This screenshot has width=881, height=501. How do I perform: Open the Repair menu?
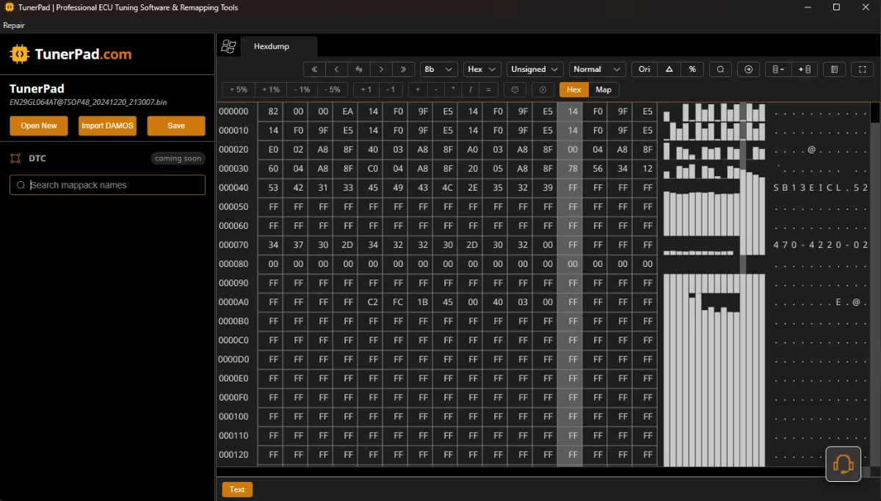(x=14, y=25)
